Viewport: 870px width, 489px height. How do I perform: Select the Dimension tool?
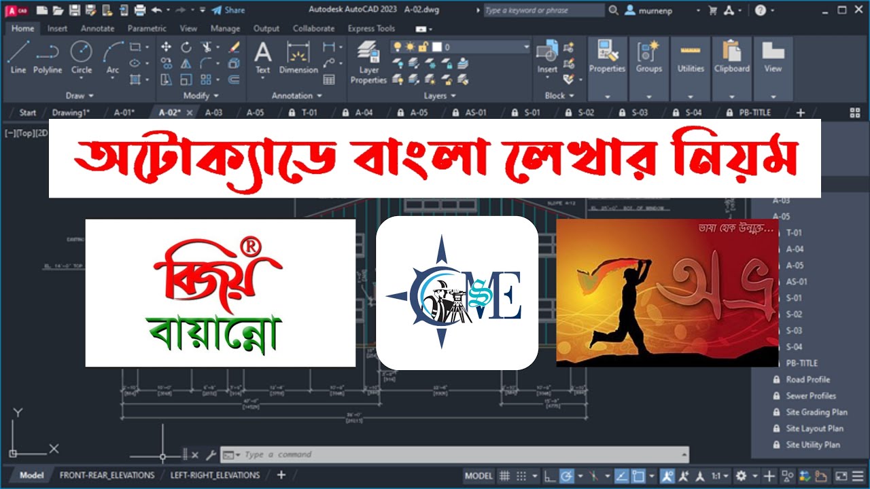(x=298, y=57)
